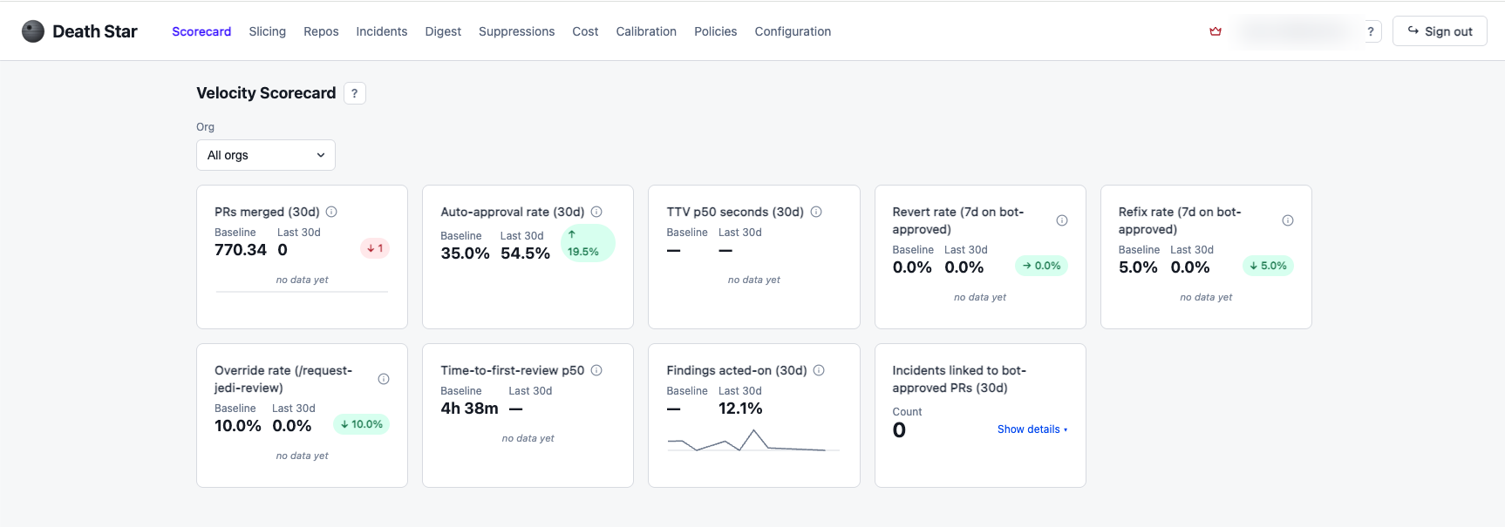Switch to the Policies tab
Screen dimensions: 1505x527
coord(715,31)
